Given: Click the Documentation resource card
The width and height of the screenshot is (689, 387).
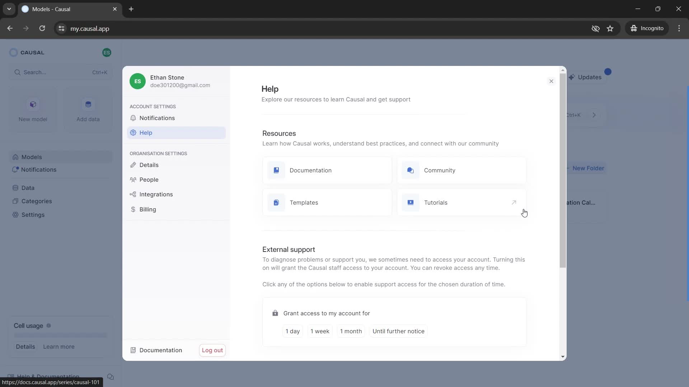Looking at the screenshot, I should [327, 170].
